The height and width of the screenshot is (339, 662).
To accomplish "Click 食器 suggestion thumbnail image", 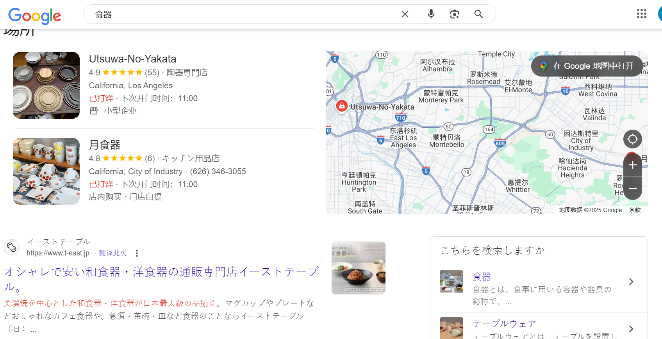I will click(x=451, y=282).
